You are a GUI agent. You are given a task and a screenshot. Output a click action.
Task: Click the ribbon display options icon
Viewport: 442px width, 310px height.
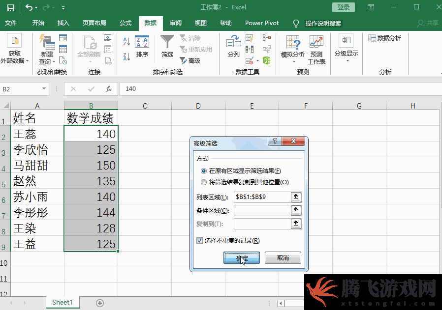click(371, 7)
